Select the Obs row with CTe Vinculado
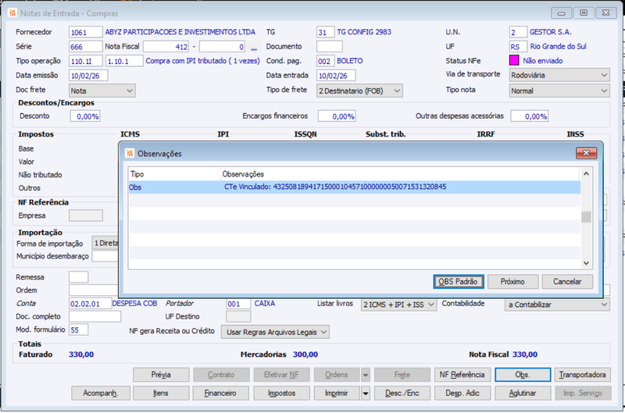The width and height of the screenshot is (625, 413). (355, 187)
